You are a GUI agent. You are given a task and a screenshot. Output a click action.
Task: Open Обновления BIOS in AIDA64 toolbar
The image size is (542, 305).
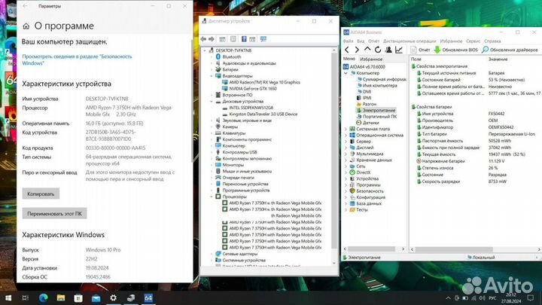click(459, 50)
